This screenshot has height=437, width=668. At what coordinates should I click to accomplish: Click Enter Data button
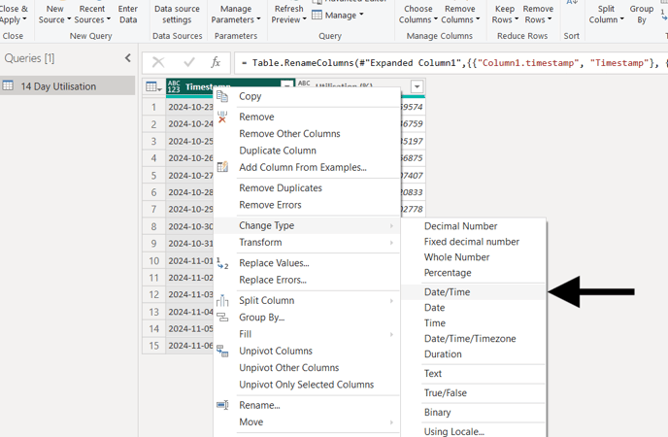pos(128,14)
